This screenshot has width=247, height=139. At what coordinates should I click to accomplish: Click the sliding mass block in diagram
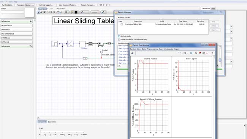(x=109, y=43)
